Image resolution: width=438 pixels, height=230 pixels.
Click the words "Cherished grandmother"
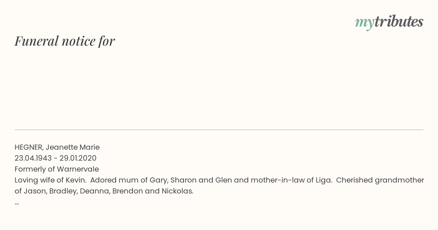point(380,180)
